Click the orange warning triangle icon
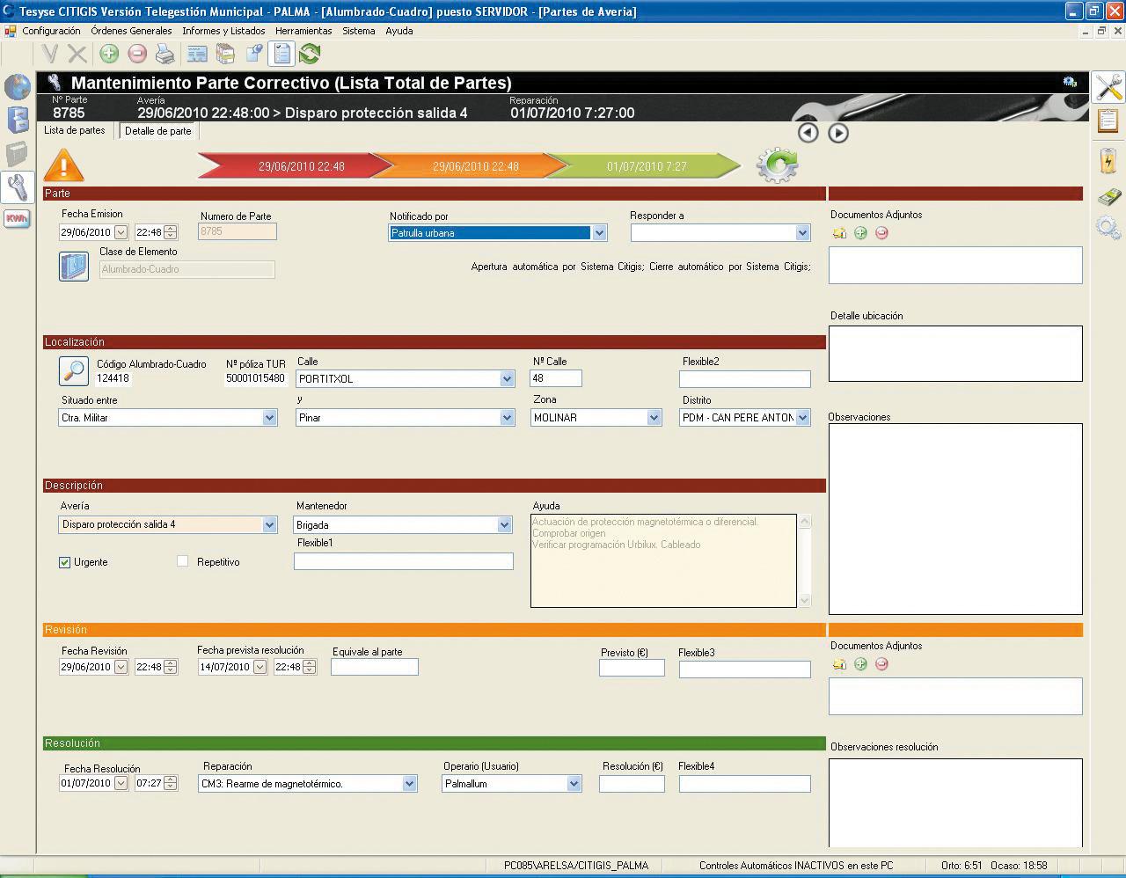The height and width of the screenshot is (878, 1126). point(63,165)
